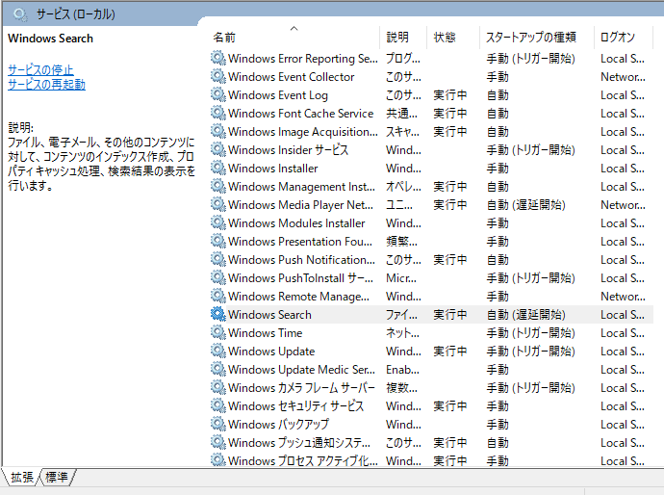Select the Windows Font Cache Service name
664x495 pixels.
[300, 113]
